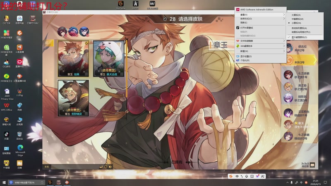Select 小图标(N) view option
Screen dimensions: 331x186
305,23
